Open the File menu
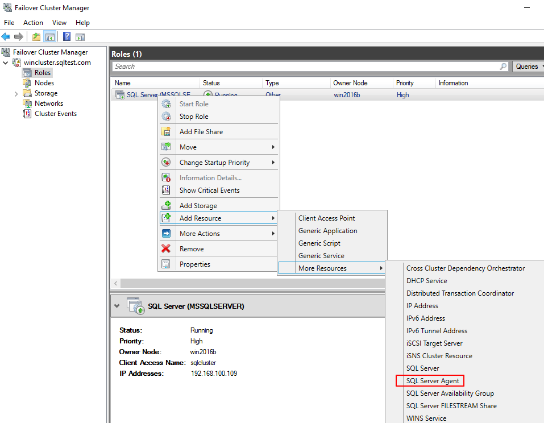Viewport: 544px width, 423px height. pos(9,23)
